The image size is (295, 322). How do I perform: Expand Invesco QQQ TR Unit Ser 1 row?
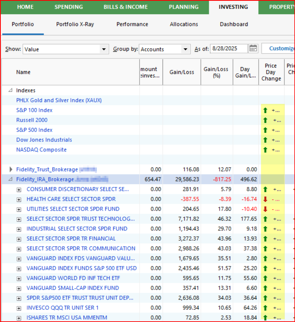click(x=19, y=308)
